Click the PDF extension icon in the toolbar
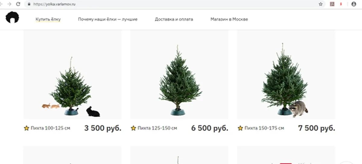362x164 pixels. pos(332,4)
